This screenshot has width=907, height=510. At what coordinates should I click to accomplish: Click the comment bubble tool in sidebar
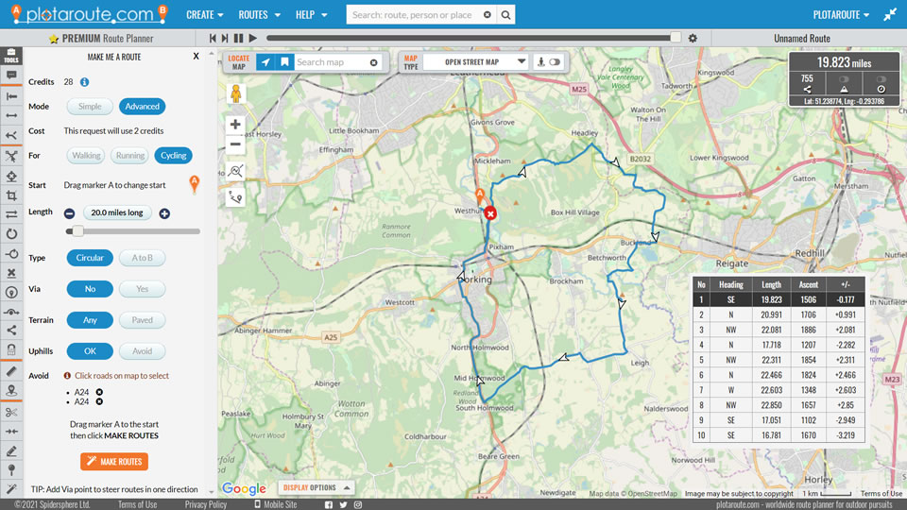[x=11, y=76]
